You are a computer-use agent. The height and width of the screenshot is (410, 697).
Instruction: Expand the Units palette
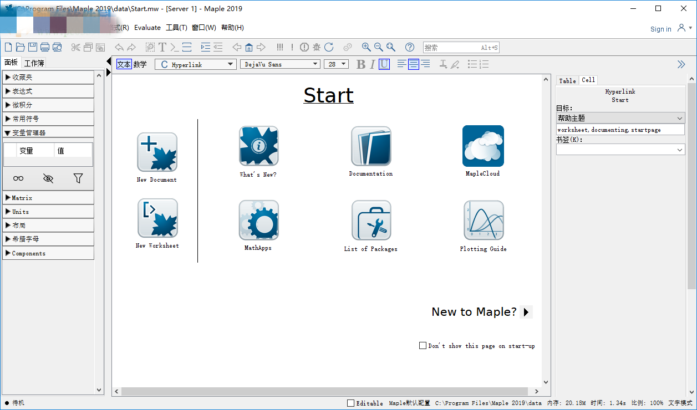click(x=48, y=212)
